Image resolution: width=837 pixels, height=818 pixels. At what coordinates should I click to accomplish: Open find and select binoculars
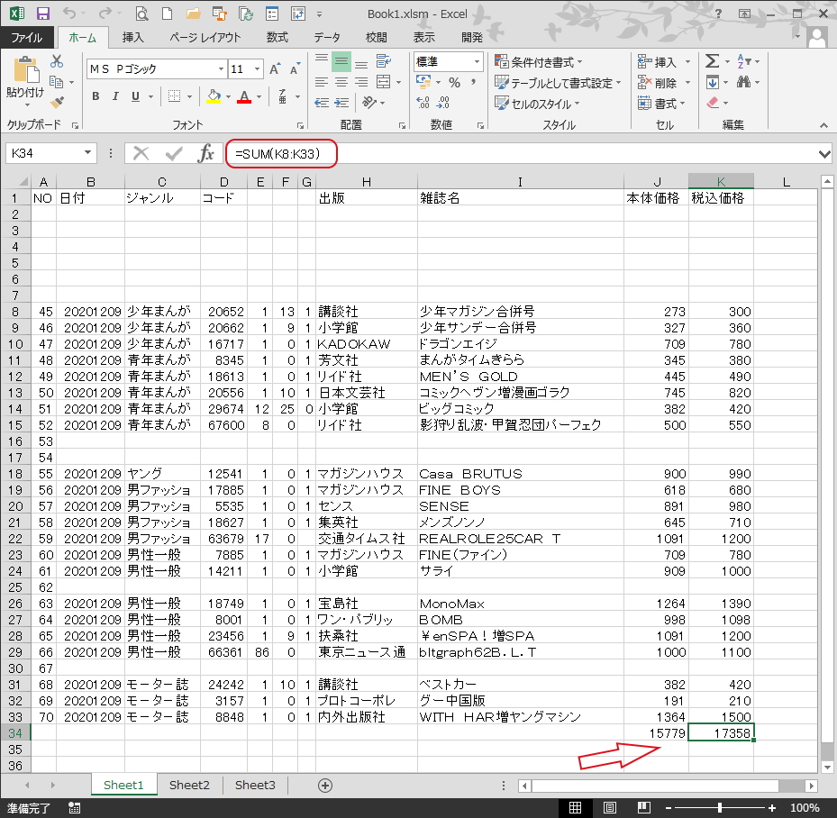748,82
